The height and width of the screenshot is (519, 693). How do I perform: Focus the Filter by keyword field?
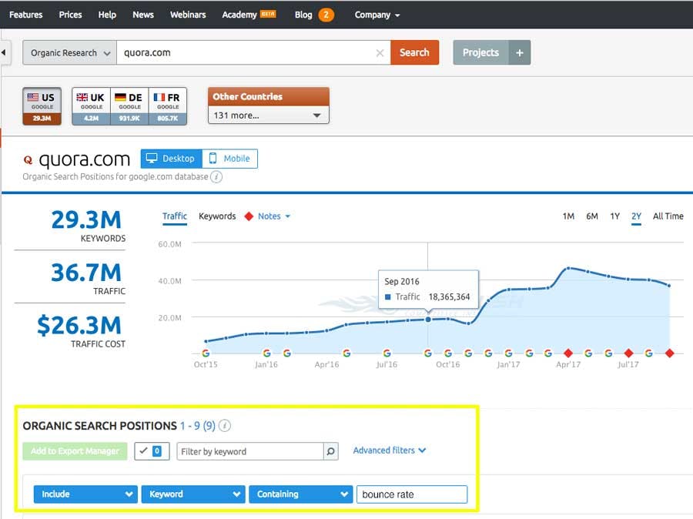click(x=250, y=451)
